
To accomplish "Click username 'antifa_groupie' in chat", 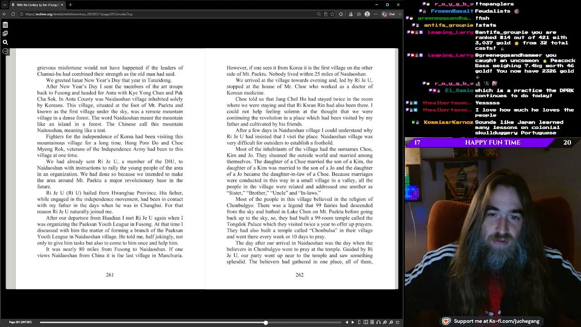I will coord(448,25).
